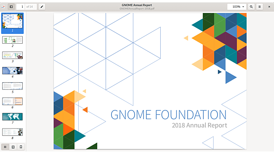The image size is (274, 154).
Task: Click the annotate pencil icon
Action: pos(42,7)
